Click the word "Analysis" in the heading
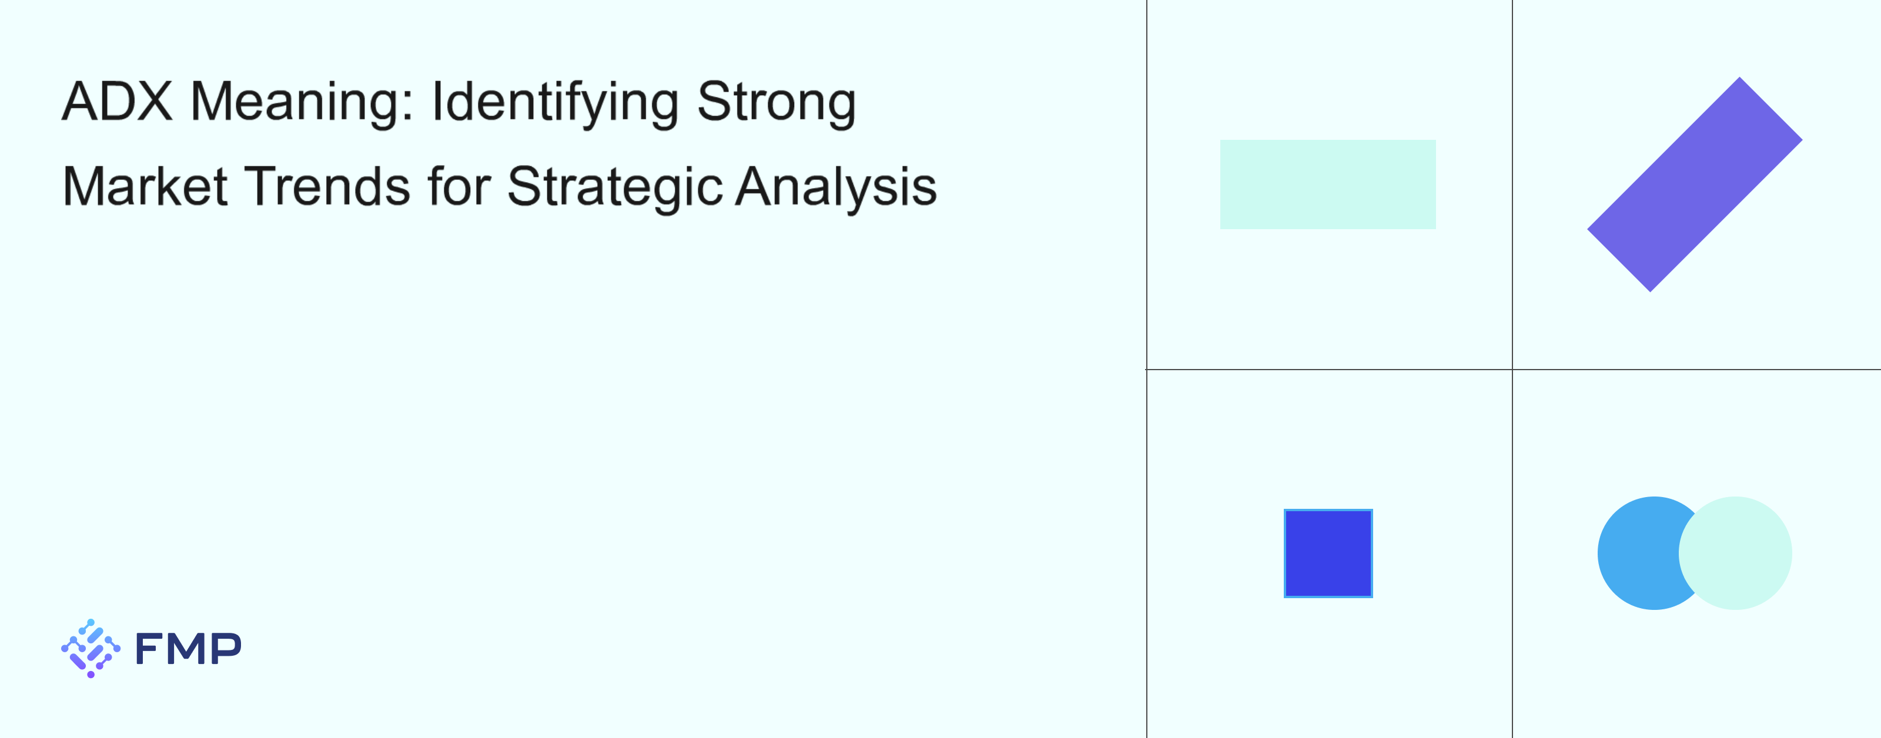 (x=836, y=187)
